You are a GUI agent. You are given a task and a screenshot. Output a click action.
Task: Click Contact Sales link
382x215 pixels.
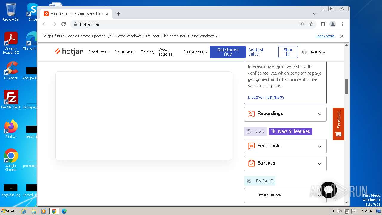pyautogui.click(x=256, y=52)
